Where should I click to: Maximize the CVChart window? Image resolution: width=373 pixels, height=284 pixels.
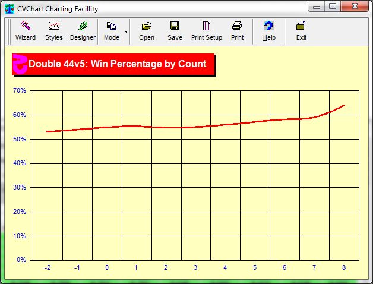click(x=333, y=7)
